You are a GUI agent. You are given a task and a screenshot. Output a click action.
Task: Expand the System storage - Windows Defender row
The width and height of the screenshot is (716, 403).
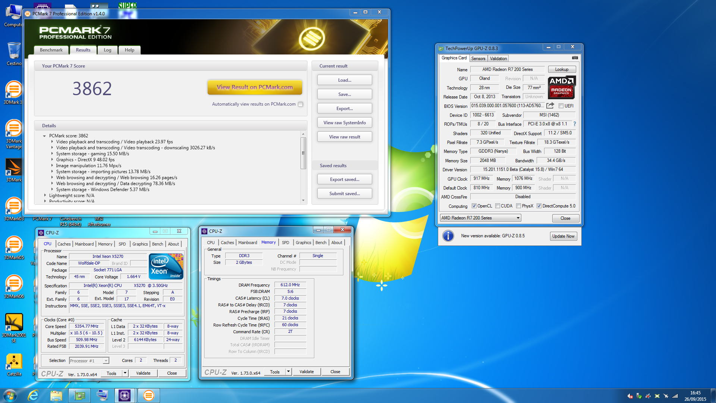pyautogui.click(x=52, y=190)
